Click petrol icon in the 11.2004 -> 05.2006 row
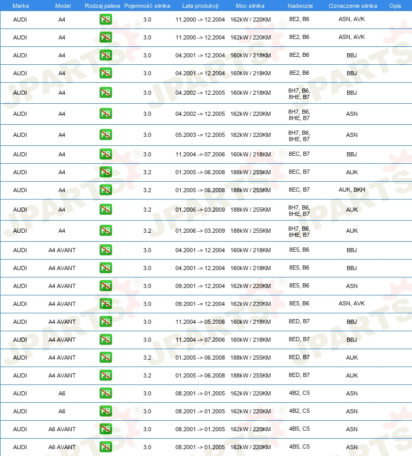 (105, 322)
